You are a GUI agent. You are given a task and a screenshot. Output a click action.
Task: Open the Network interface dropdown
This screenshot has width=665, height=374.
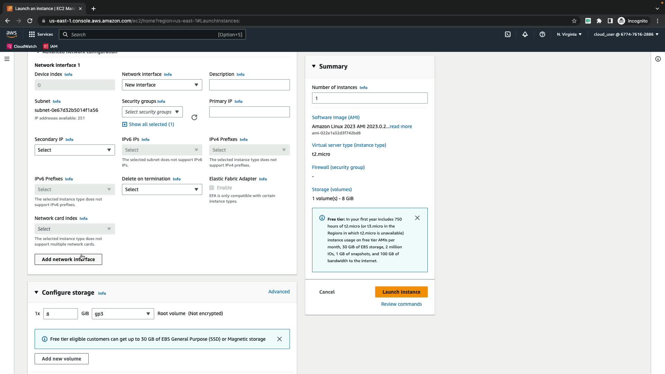coord(162,85)
